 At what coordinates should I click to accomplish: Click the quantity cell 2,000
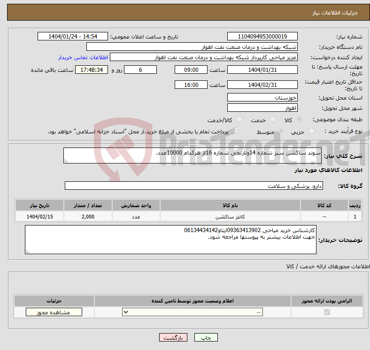click(88, 217)
